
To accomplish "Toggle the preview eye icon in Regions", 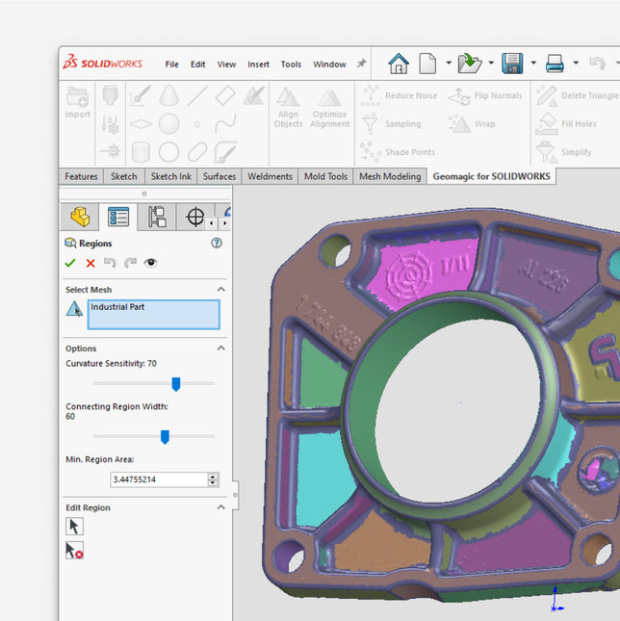I will pyautogui.click(x=150, y=263).
